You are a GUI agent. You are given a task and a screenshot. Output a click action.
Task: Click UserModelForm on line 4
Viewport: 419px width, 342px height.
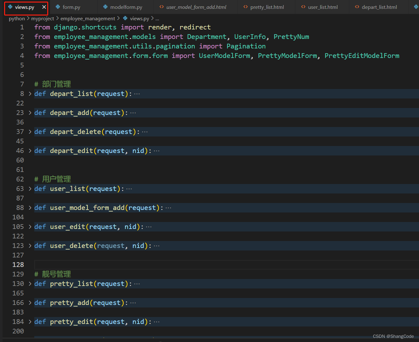[225, 56]
